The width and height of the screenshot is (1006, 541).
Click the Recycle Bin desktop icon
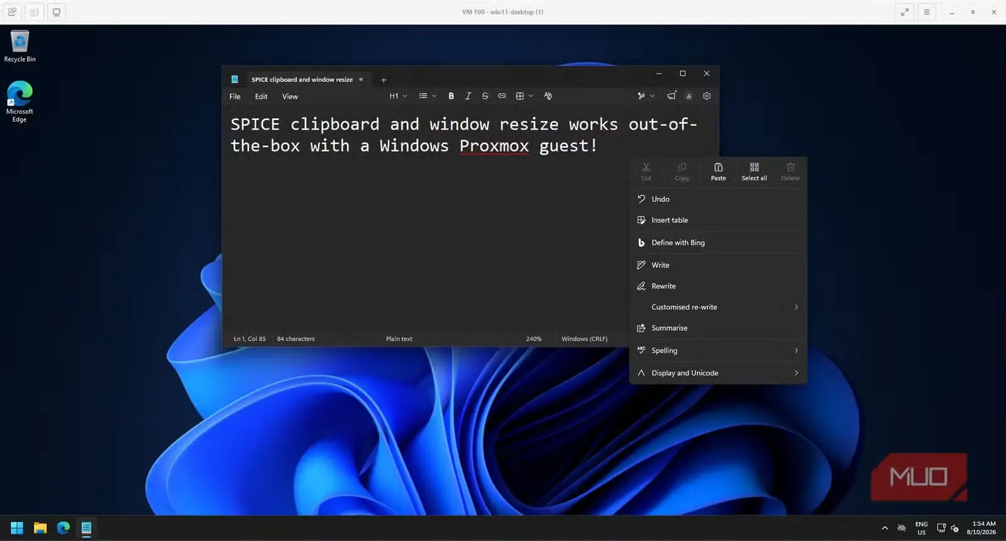point(19,46)
